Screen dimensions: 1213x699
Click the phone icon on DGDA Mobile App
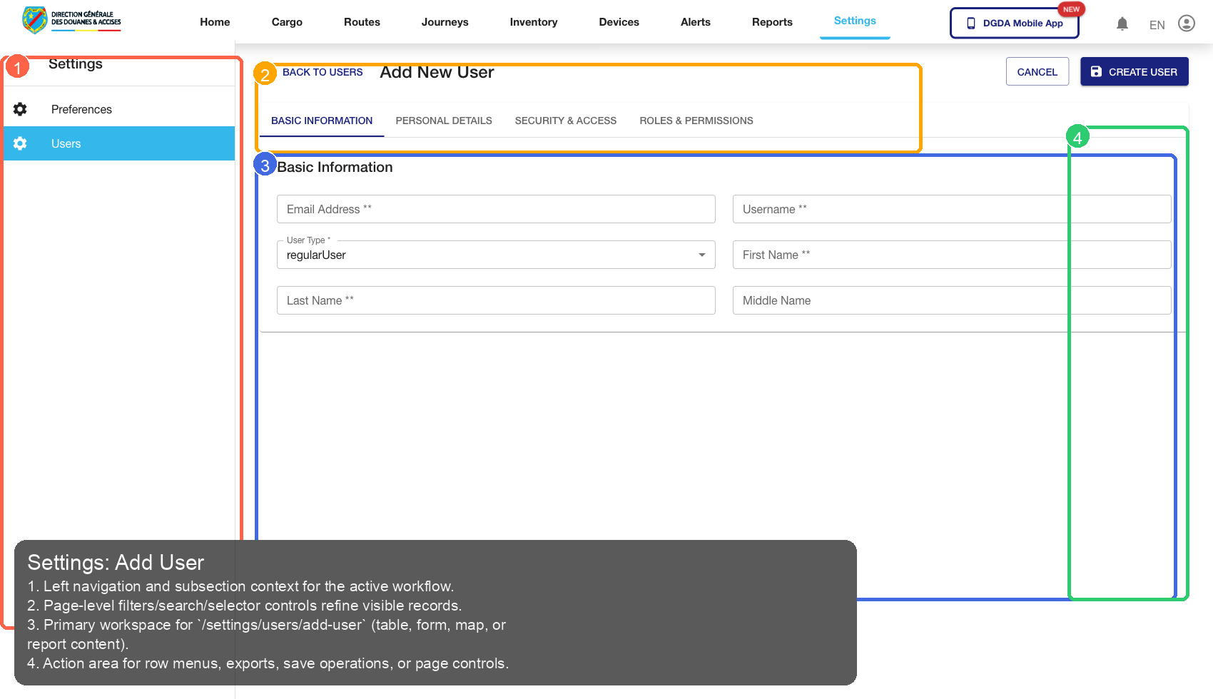coord(970,23)
